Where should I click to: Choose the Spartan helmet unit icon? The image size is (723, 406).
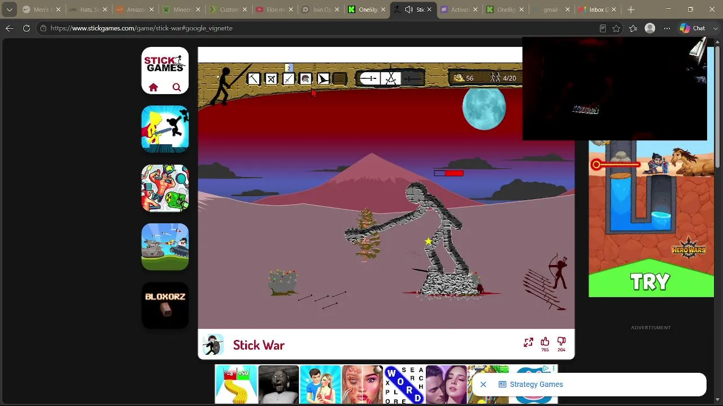tap(306, 79)
